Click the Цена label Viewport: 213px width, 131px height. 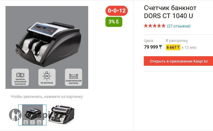click(149, 41)
